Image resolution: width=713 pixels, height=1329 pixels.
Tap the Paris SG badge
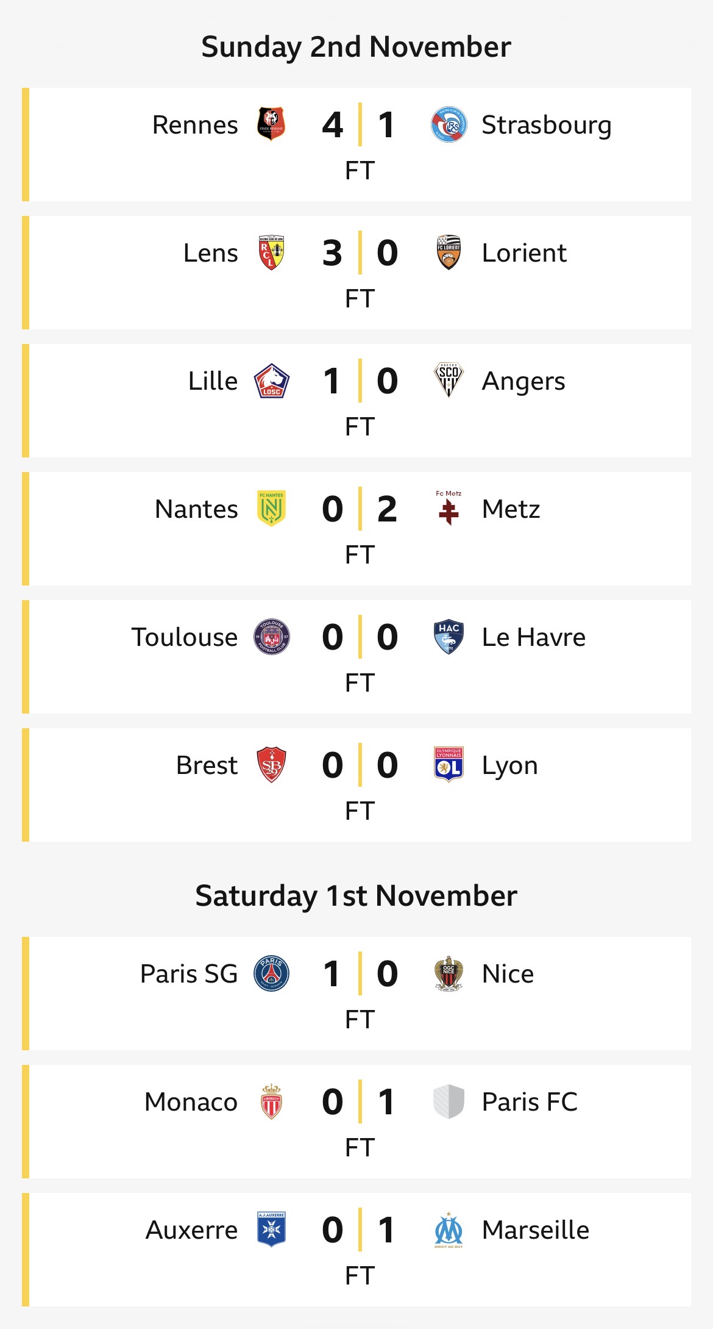click(x=271, y=973)
